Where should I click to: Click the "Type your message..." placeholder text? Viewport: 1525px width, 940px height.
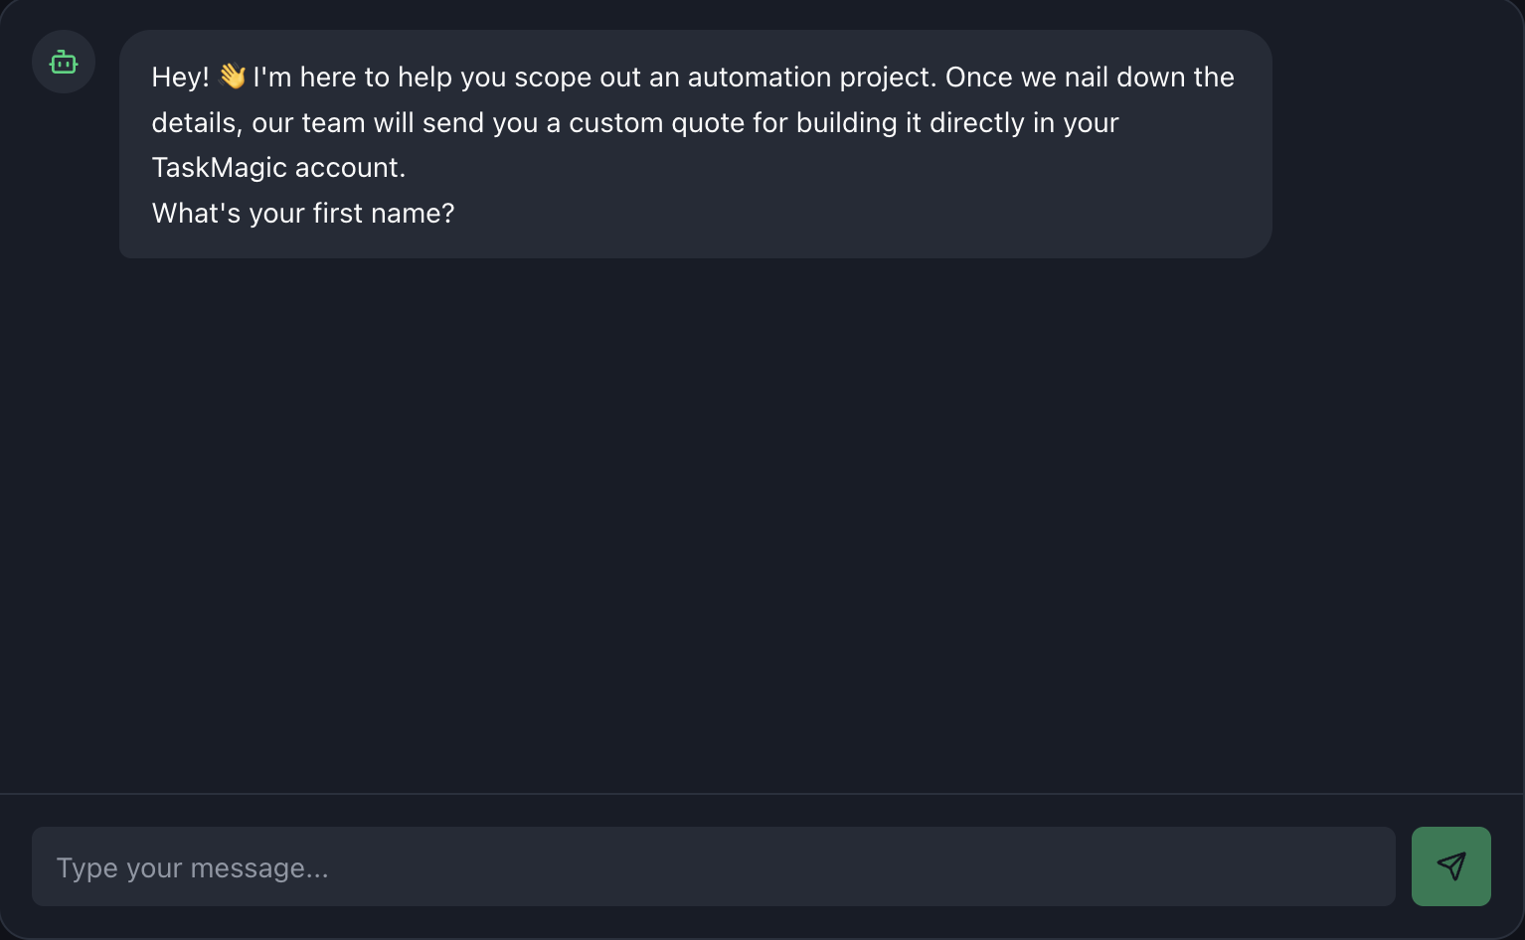(192, 868)
